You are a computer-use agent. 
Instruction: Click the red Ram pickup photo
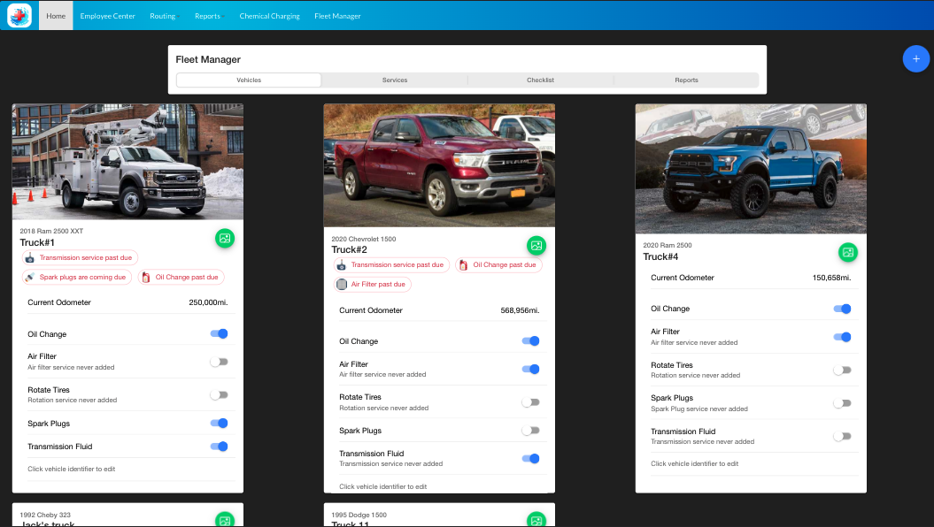pyautogui.click(x=439, y=165)
